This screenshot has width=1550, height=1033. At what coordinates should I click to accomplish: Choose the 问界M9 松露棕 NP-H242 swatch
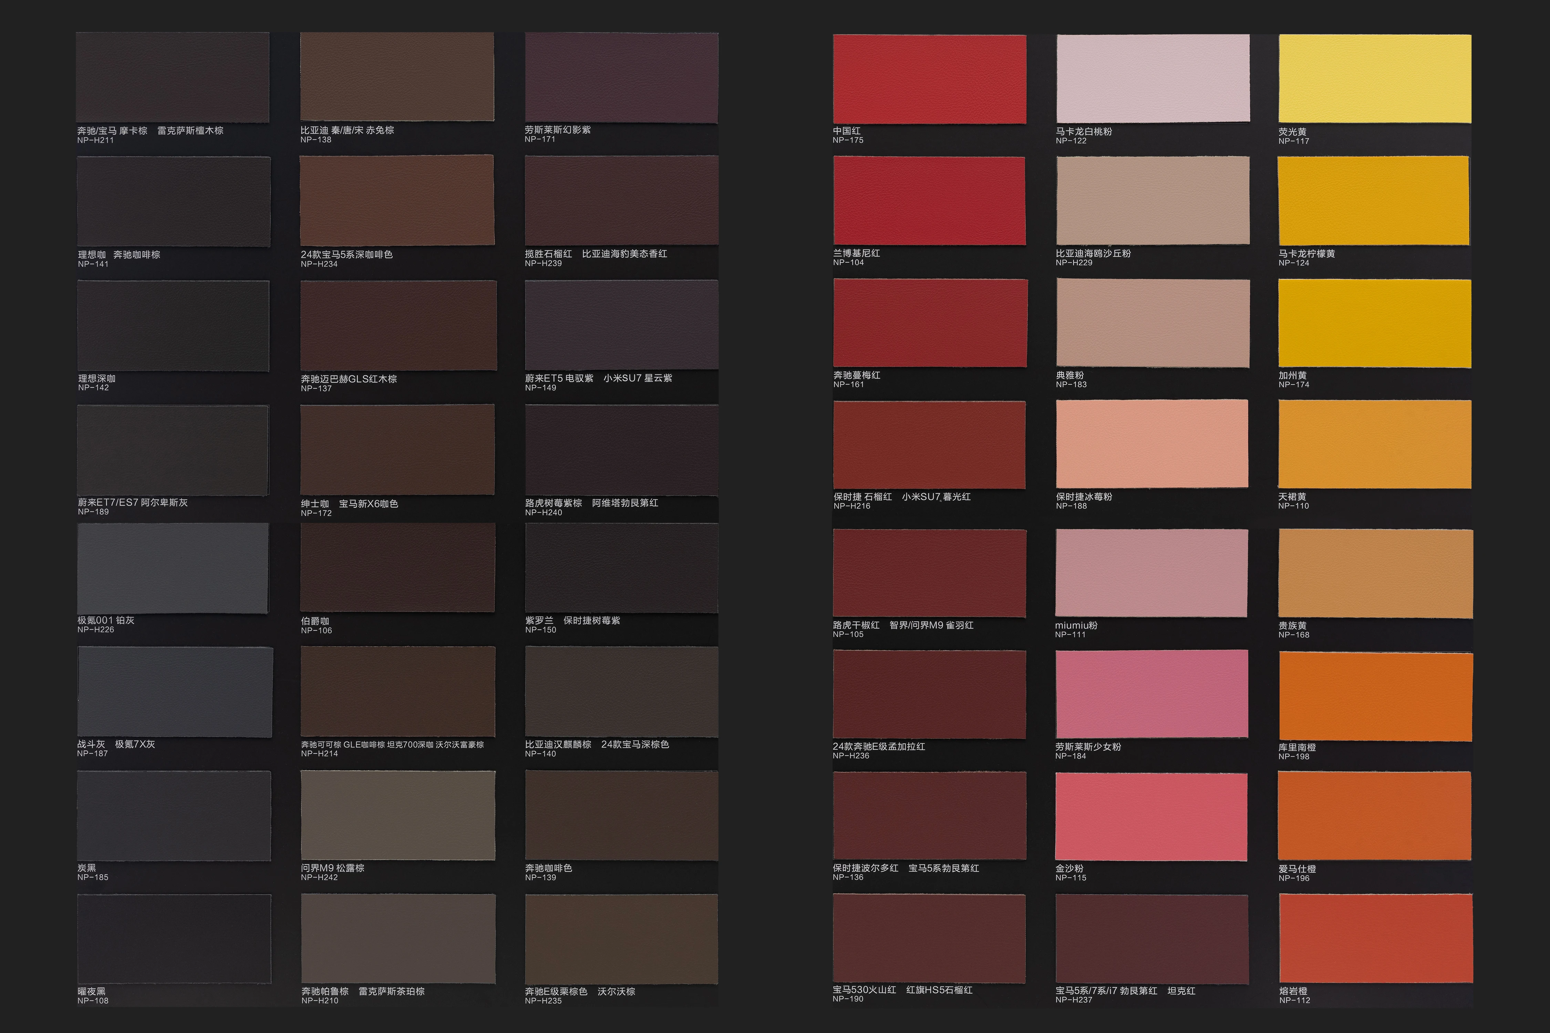[x=398, y=816]
